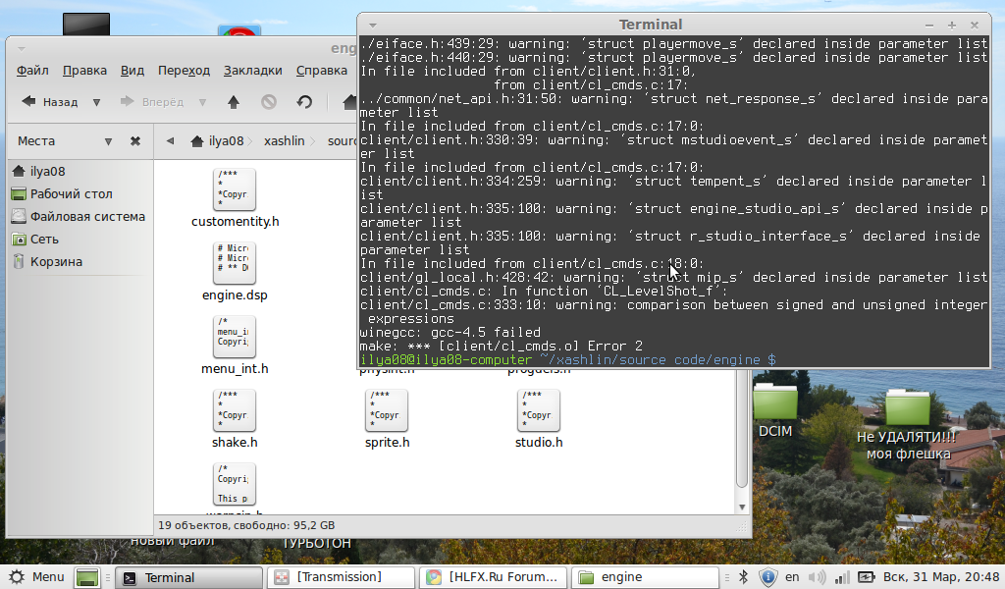This screenshot has height=589, width=1005.
Task: Click the Up parent folder arrow
Action: pos(234,102)
